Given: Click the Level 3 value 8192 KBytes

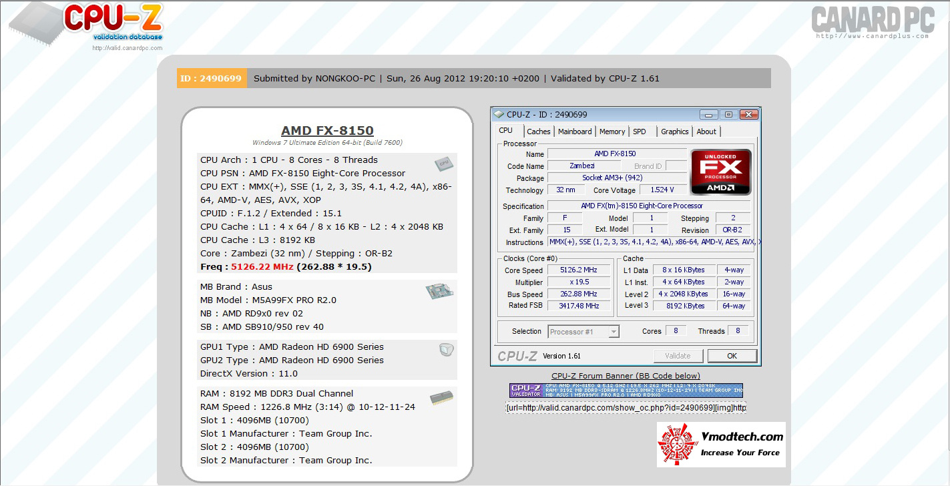Looking at the screenshot, I should 684,306.
